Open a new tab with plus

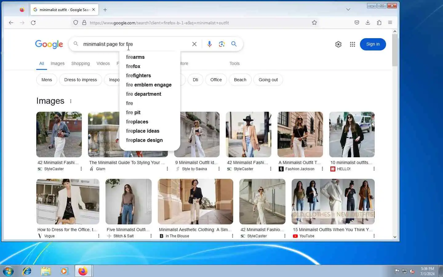tap(105, 10)
